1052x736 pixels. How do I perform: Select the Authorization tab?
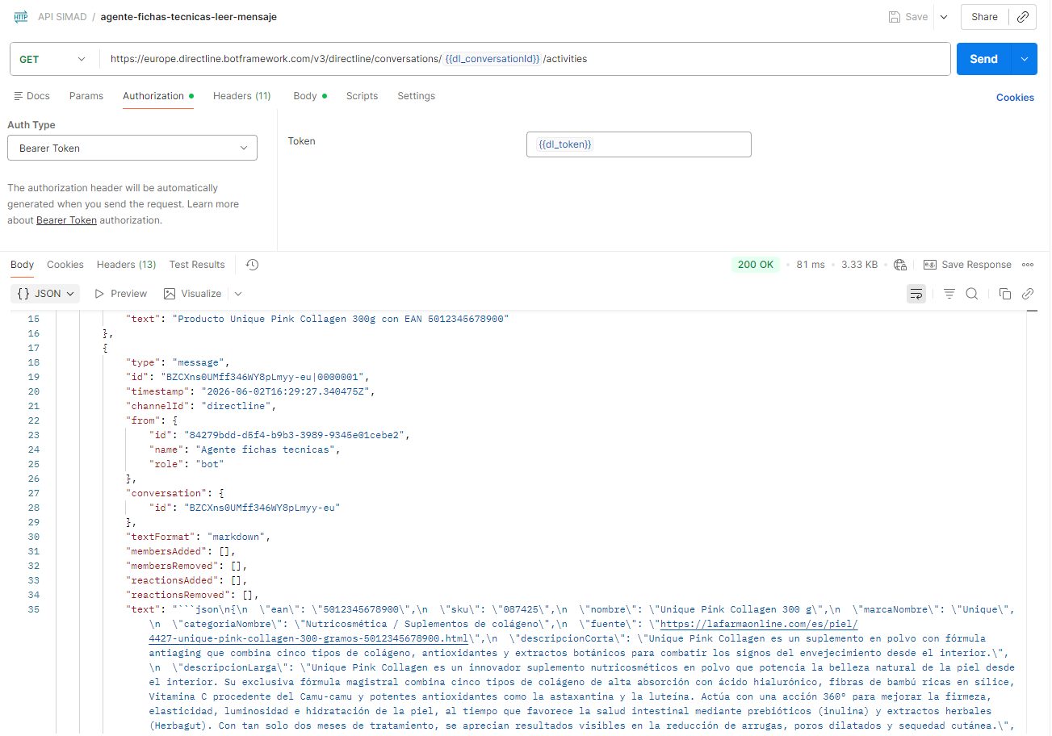point(158,96)
